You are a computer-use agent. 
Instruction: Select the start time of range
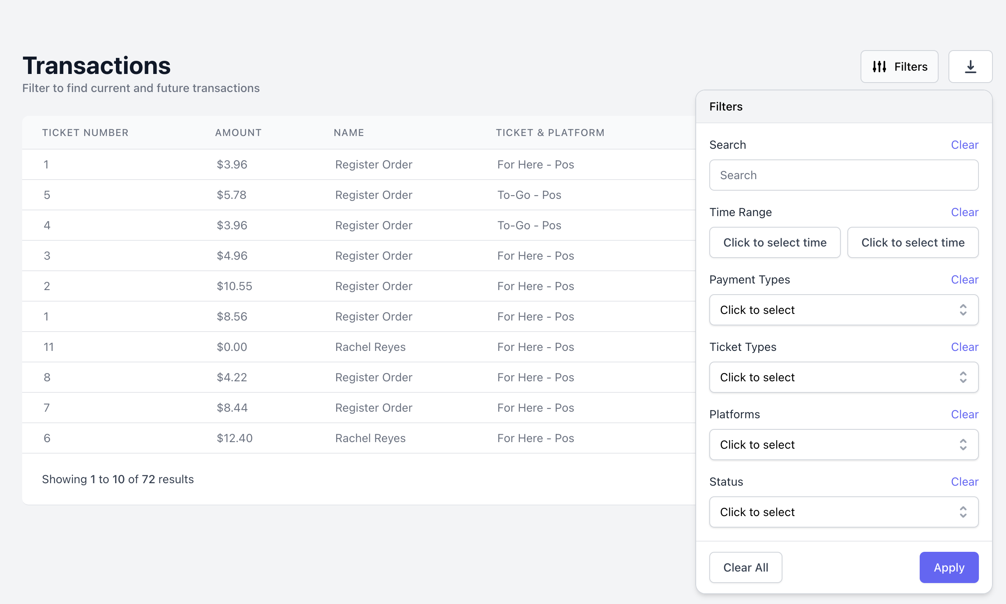pyautogui.click(x=774, y=242)
